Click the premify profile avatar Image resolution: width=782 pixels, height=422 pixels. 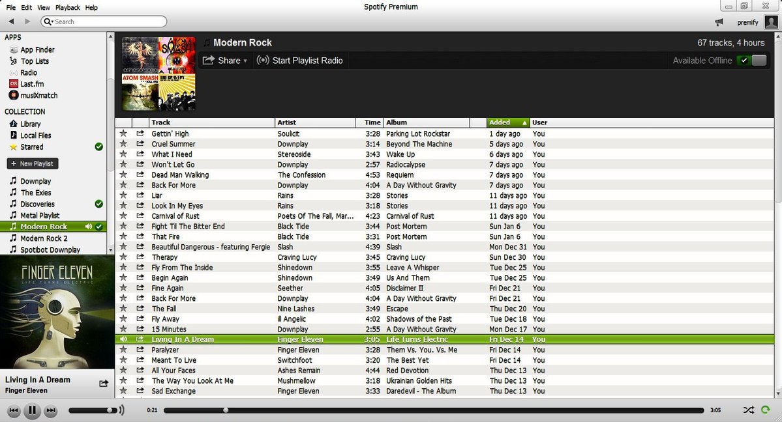pyautogui.click(x=771, y=22)
